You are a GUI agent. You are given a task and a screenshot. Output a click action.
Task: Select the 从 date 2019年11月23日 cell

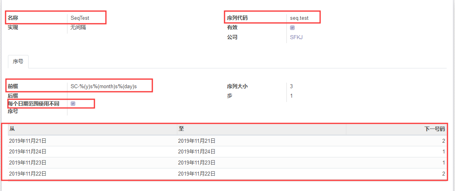28,163
